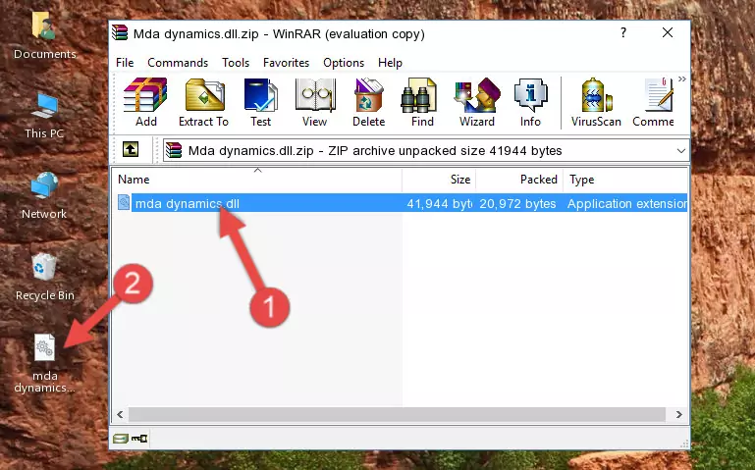
Task: Launch the Wizard tool
Action: click(477, 102)
